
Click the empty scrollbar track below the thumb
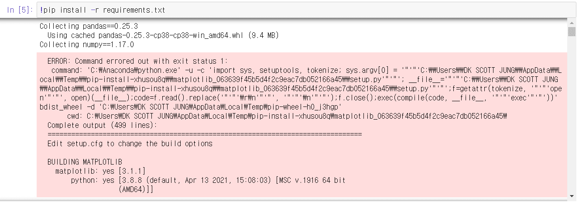coord(572,113)
